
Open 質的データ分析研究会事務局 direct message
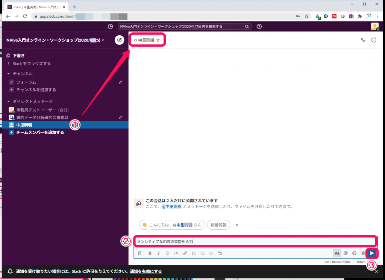42,117
